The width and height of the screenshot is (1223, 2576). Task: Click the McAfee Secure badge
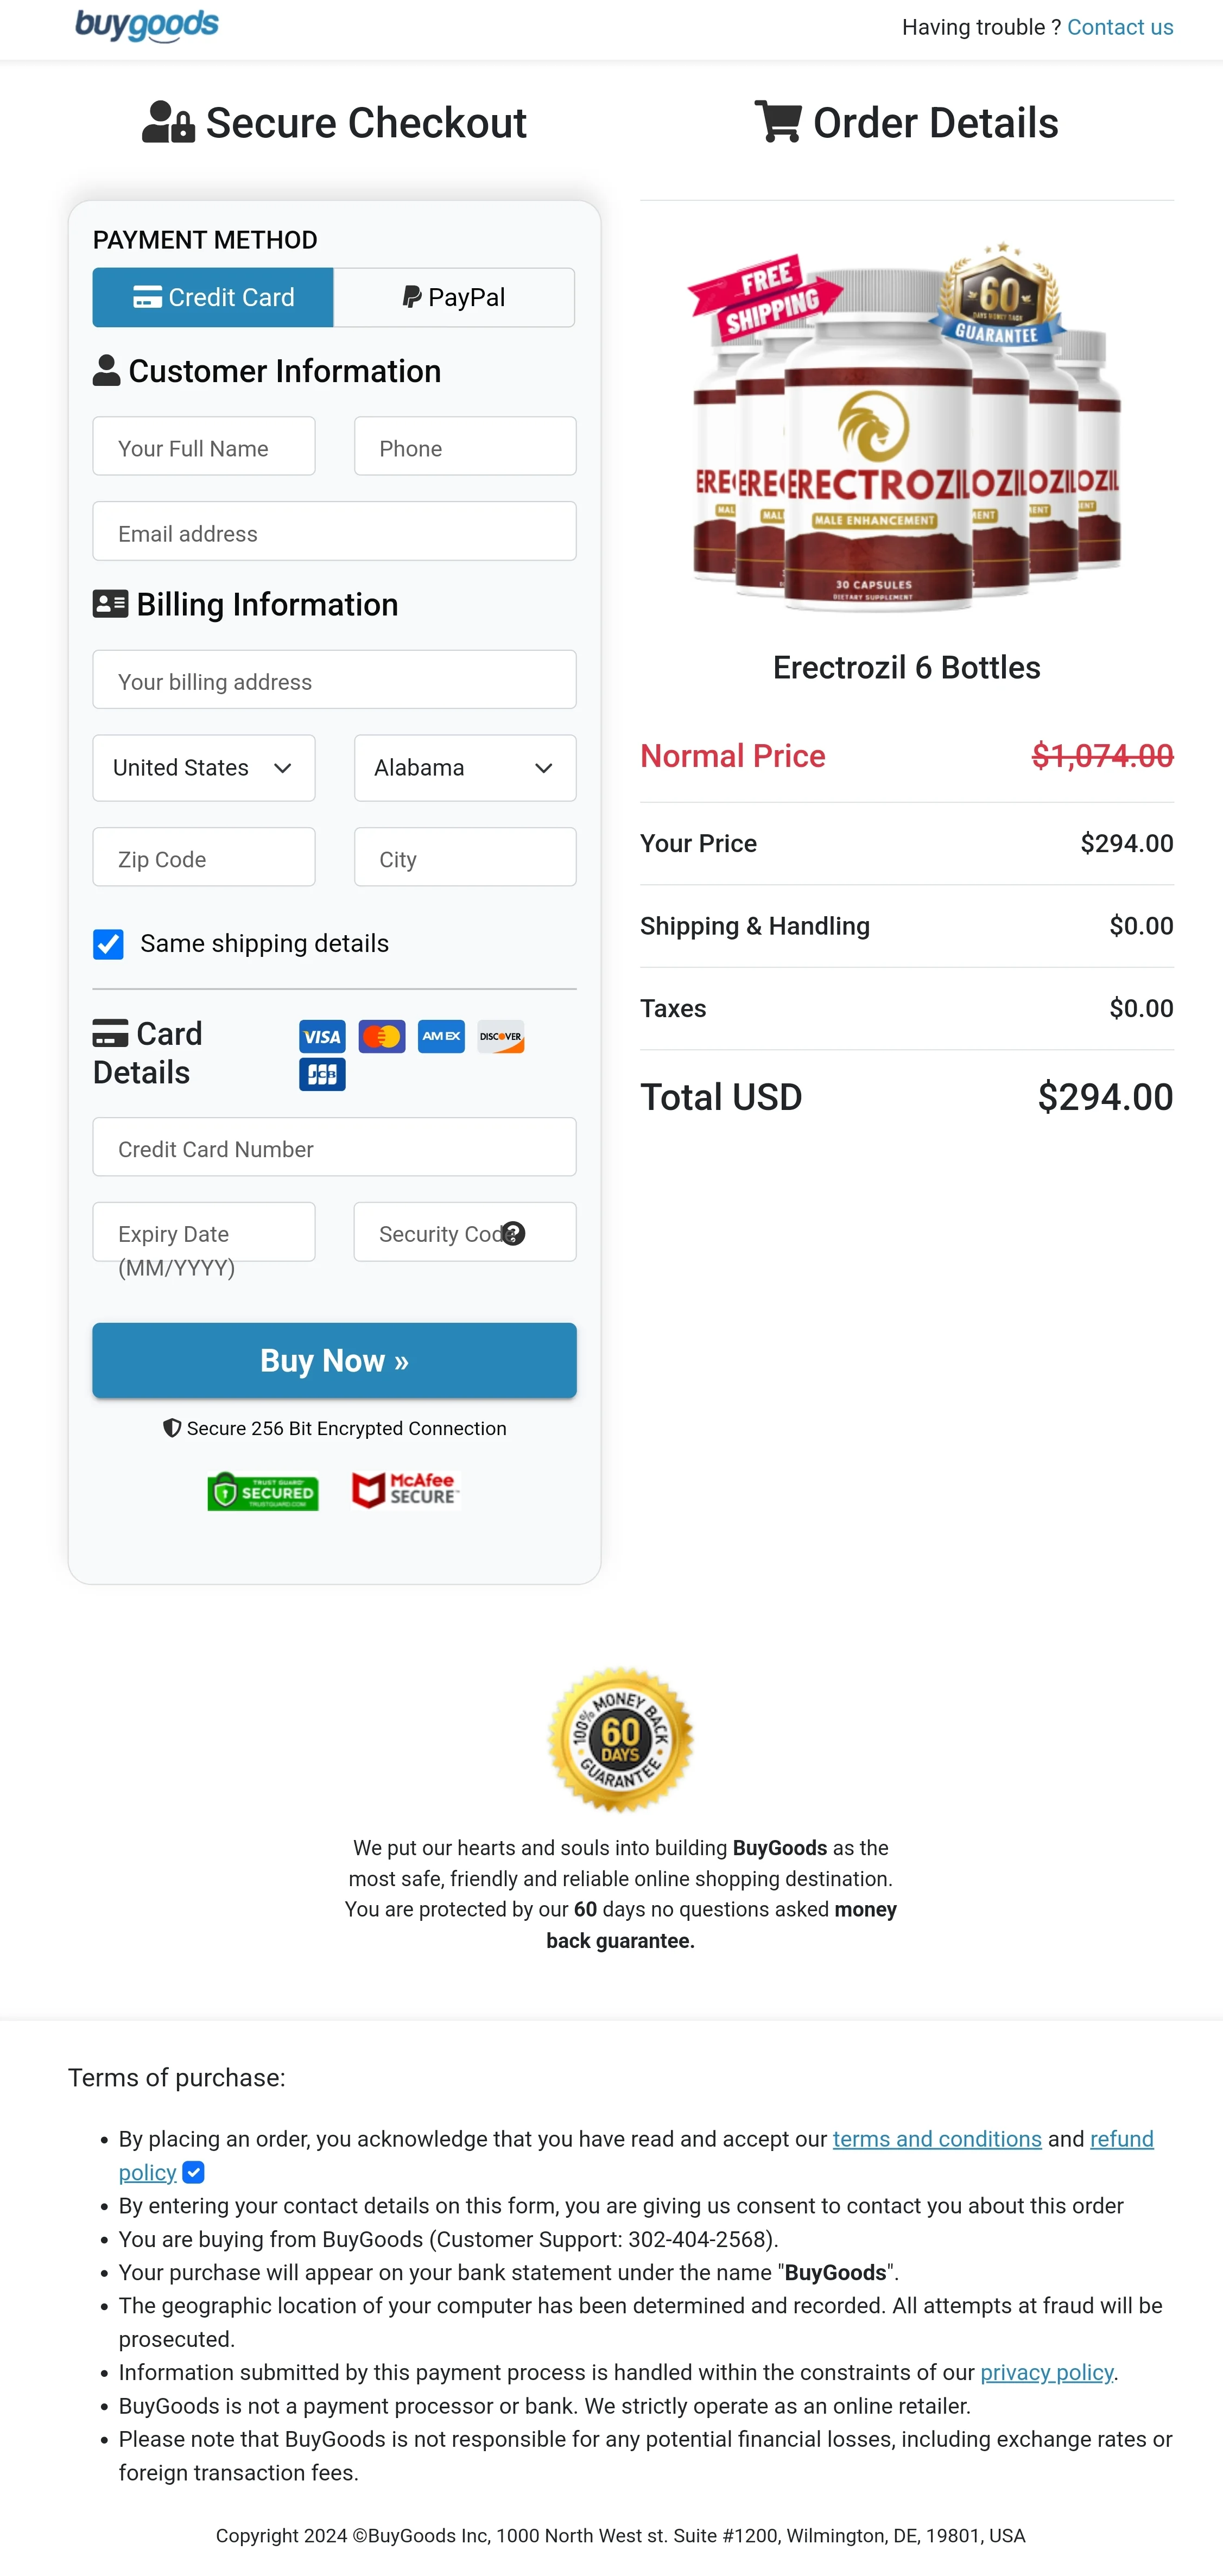[404, 1490]
